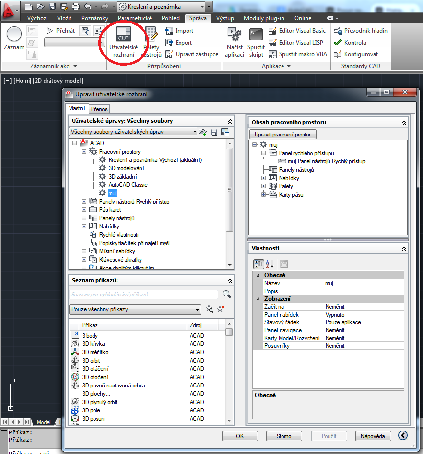Click the create new command star icon
The width and height of the screenshot is (423, 454).
point(221,309)
